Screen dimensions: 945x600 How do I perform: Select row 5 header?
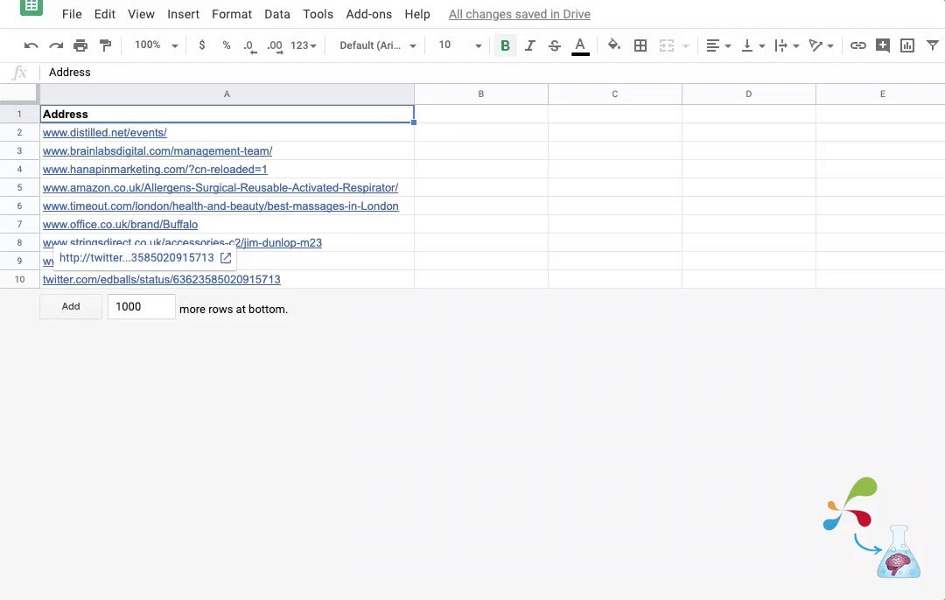coord(19,187)
